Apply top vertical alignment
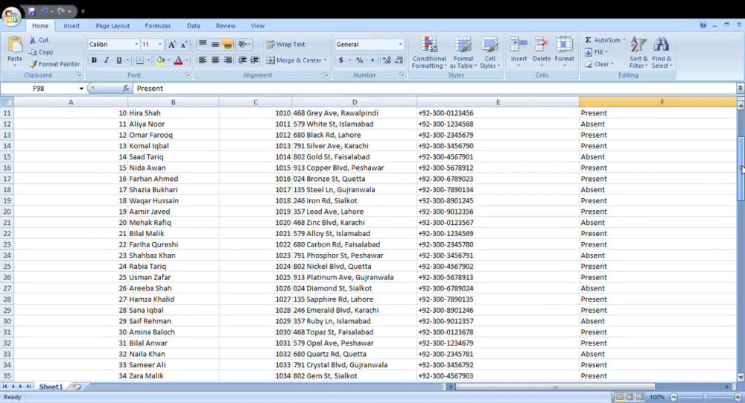745x403 pixels. (203, 44)
